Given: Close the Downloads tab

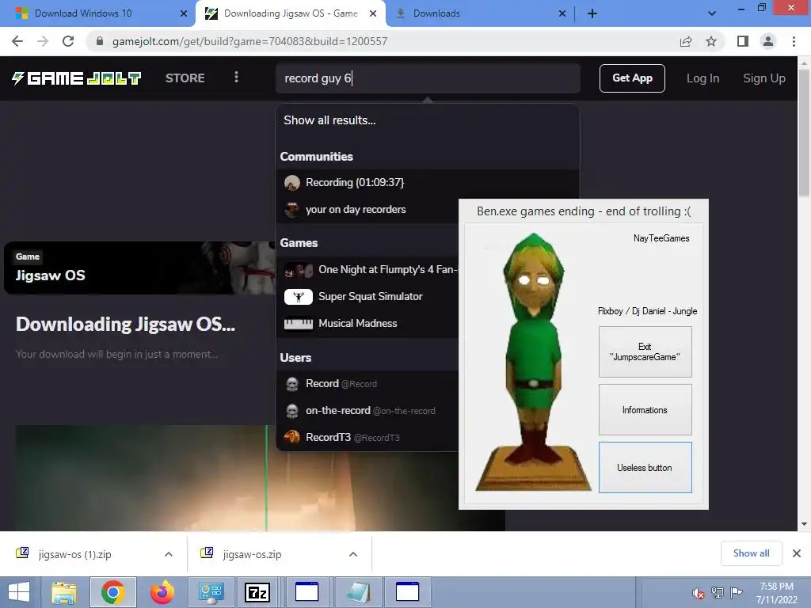Looking at the screenshot, I should (x=562, y=13).
